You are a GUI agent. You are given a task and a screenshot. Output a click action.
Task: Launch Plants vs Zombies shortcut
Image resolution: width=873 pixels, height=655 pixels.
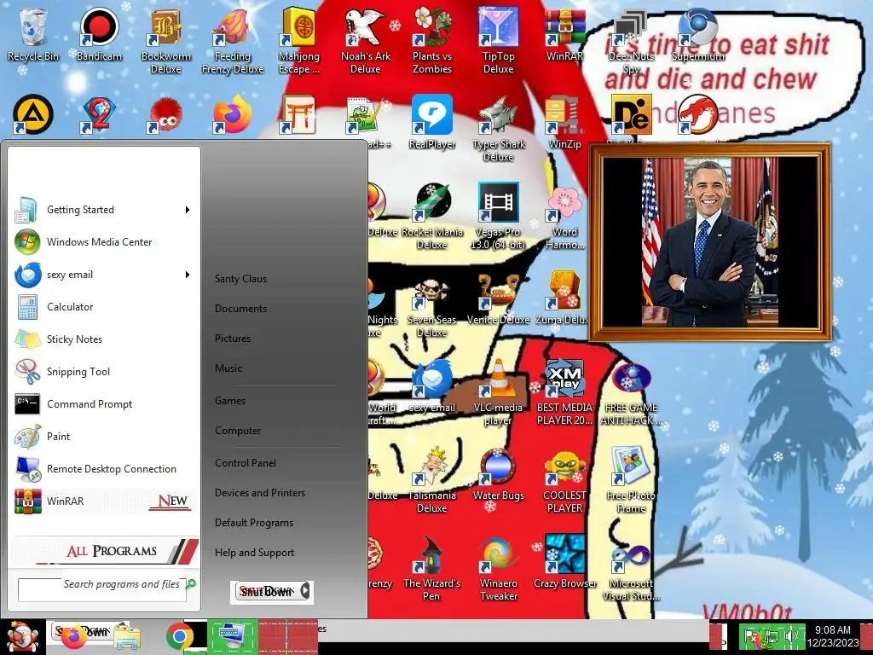pos(432,42)
